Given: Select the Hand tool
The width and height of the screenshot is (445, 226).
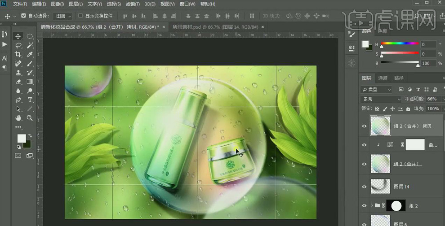Looking at the screenshot, I should click(18, 118).
